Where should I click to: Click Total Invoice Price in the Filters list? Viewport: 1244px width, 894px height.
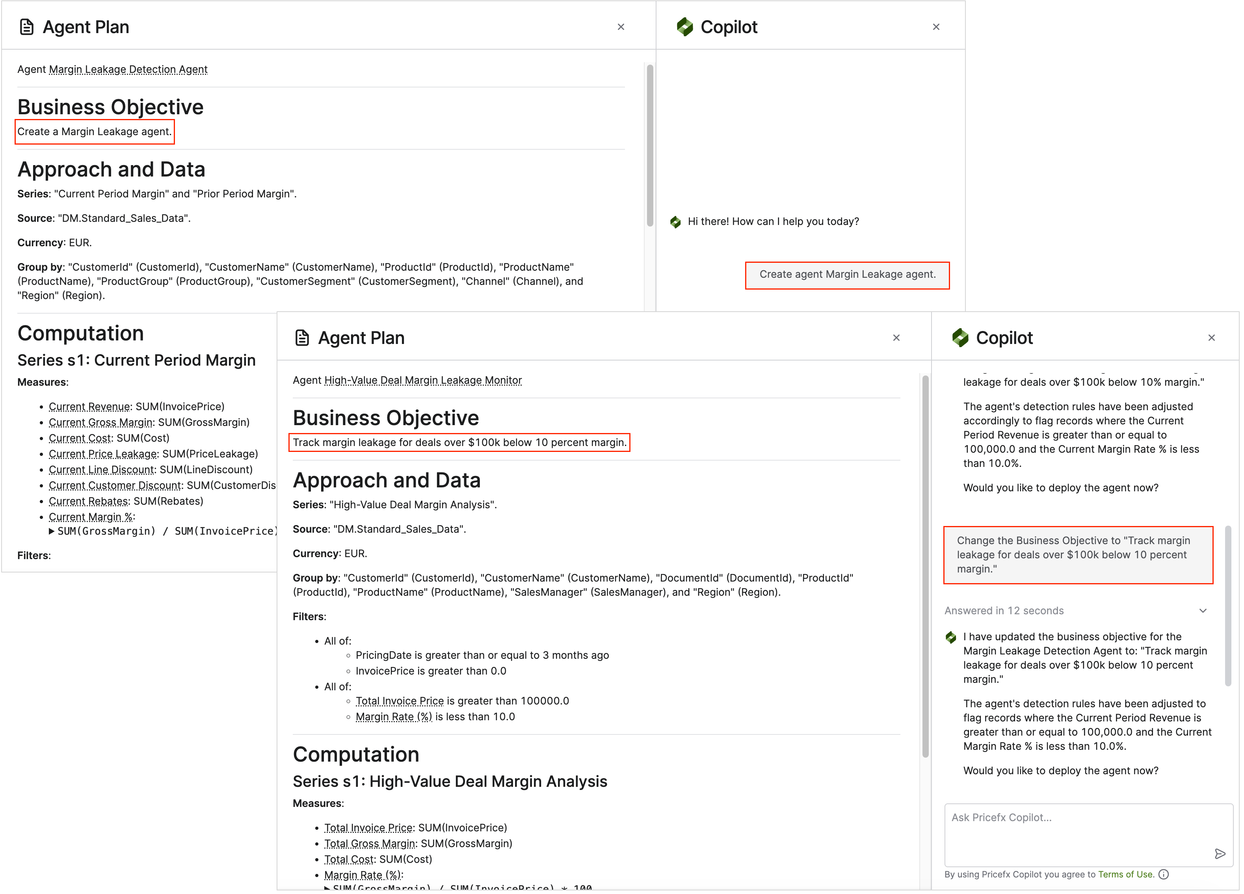pyautogui.click(x=400, y=701)
